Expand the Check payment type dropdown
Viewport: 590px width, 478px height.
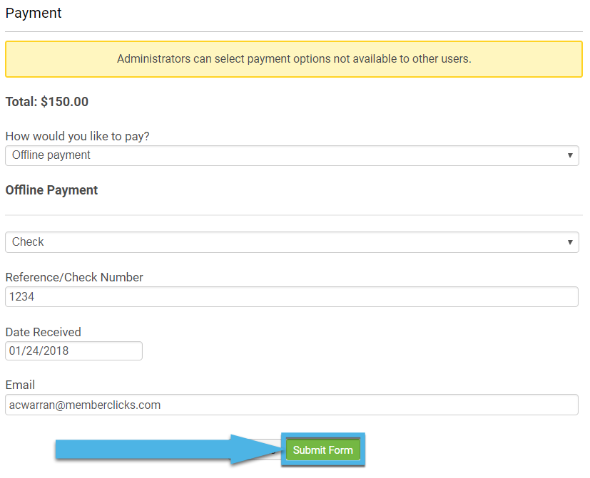click(292, 242)
